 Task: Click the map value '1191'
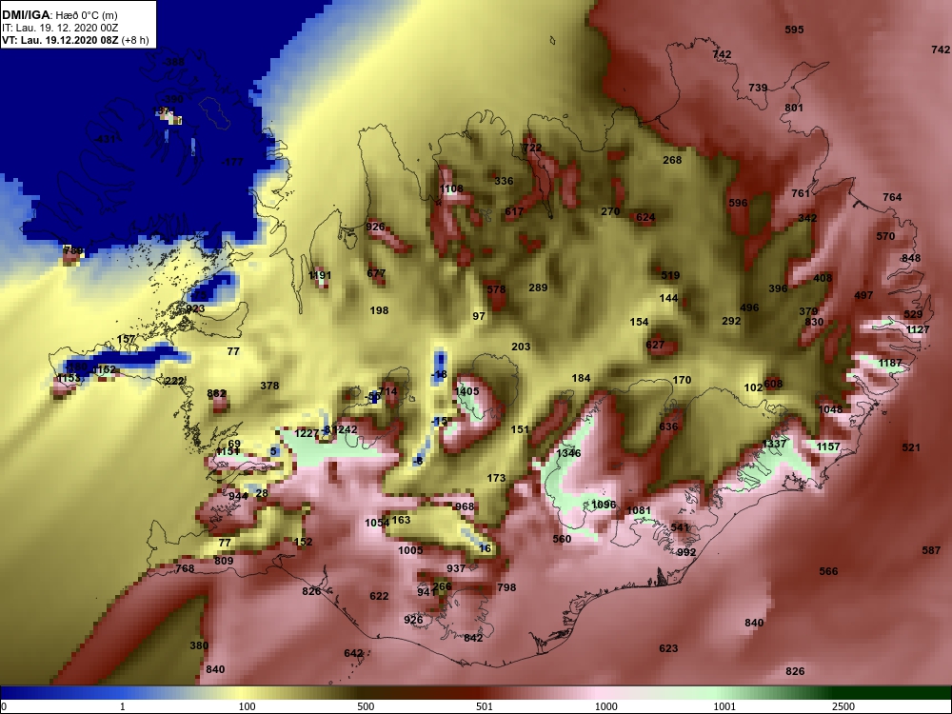click(x=320, y=276)
